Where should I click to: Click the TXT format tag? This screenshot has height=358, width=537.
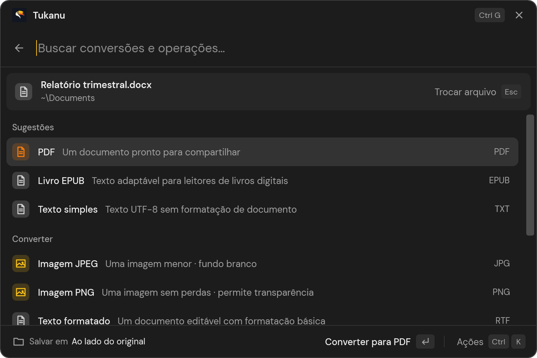click(502, 209)
